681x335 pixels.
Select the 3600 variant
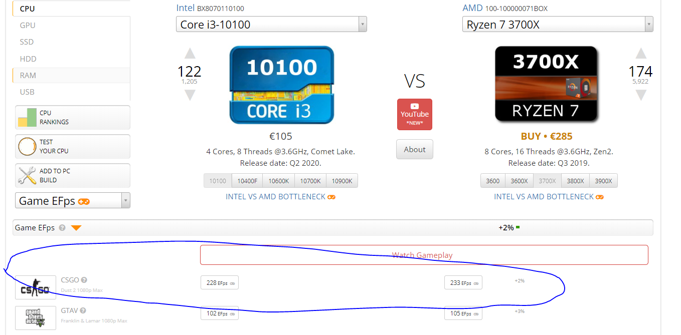coord(493,181)
